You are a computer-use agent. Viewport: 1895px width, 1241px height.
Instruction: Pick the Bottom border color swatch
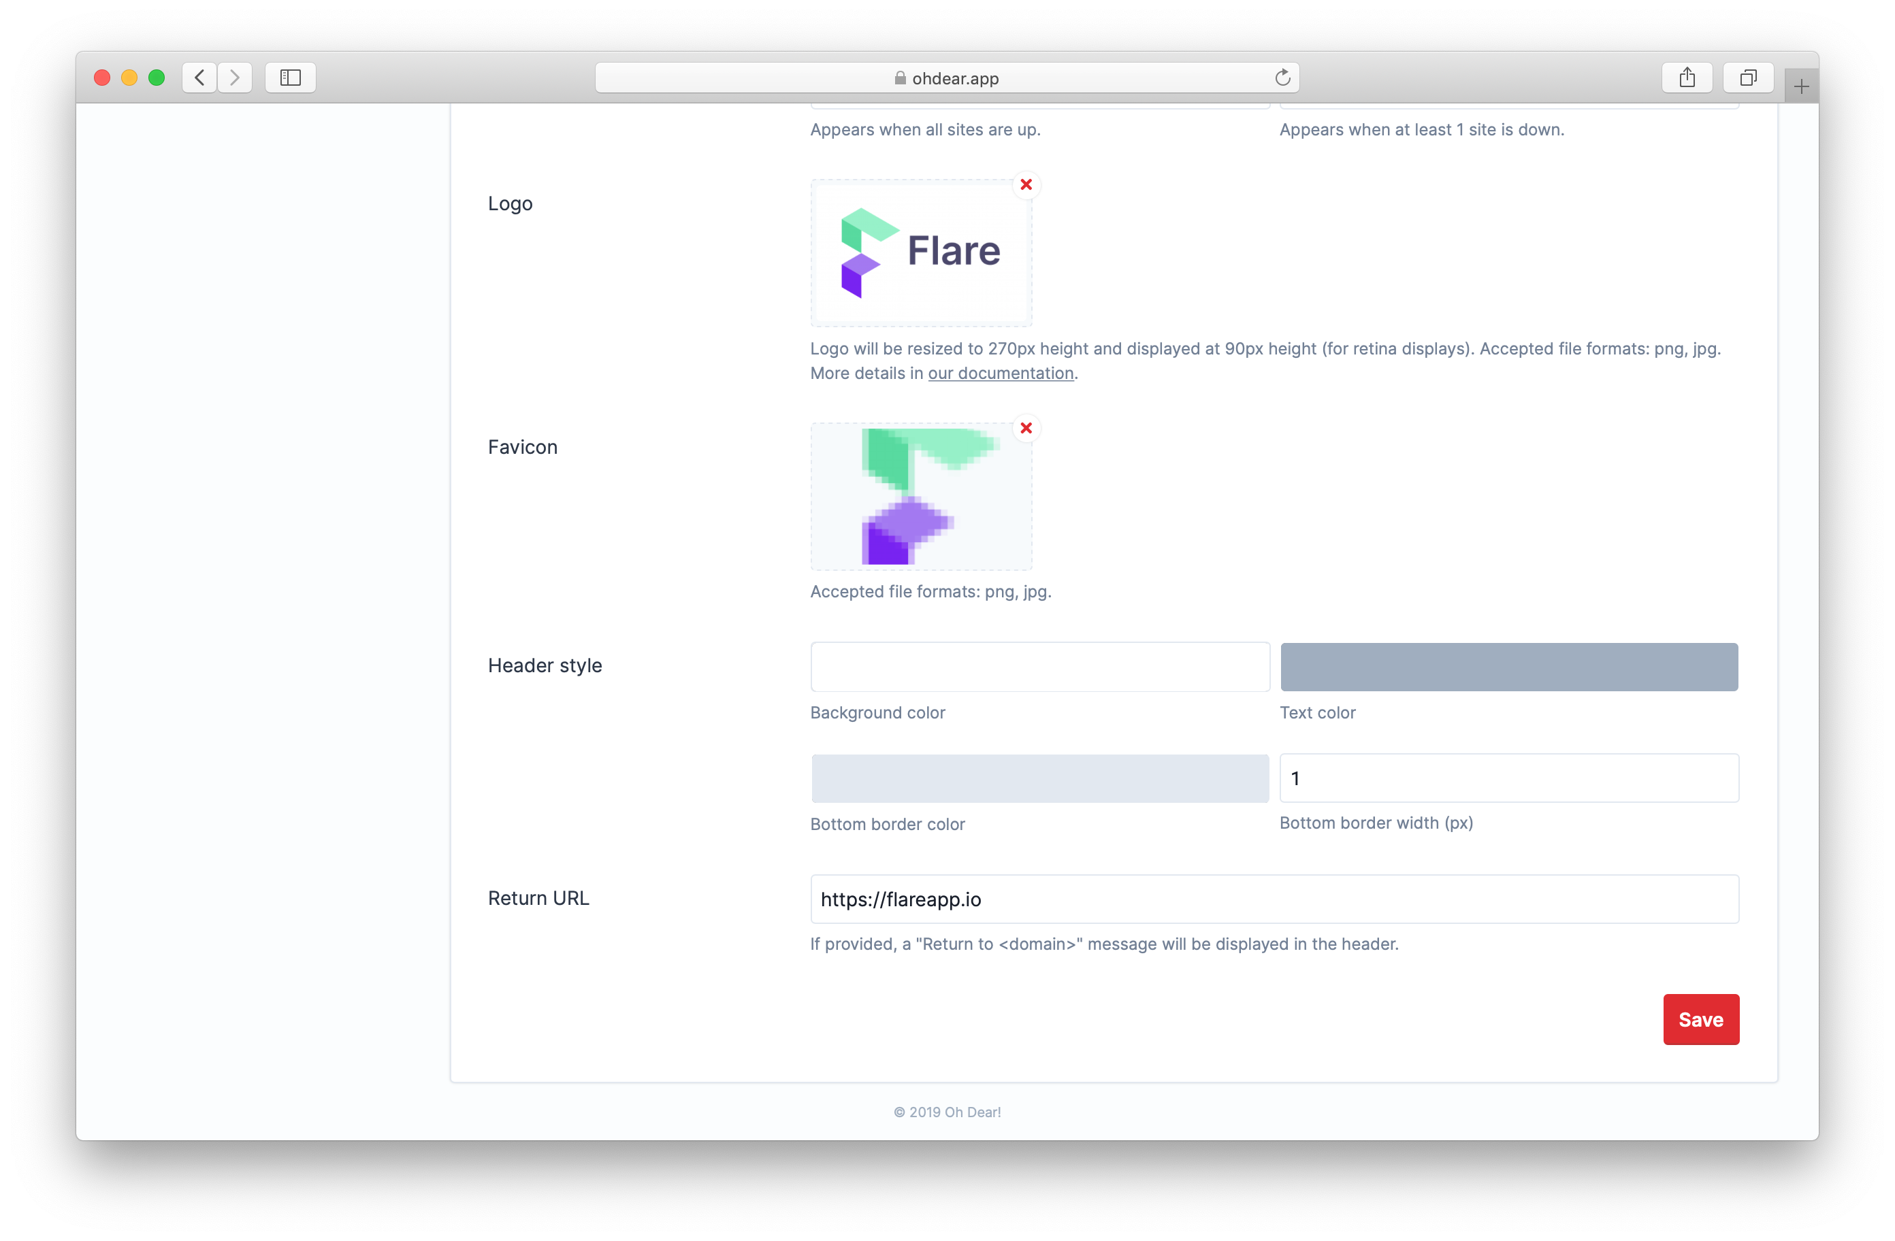click(1040, 778)
